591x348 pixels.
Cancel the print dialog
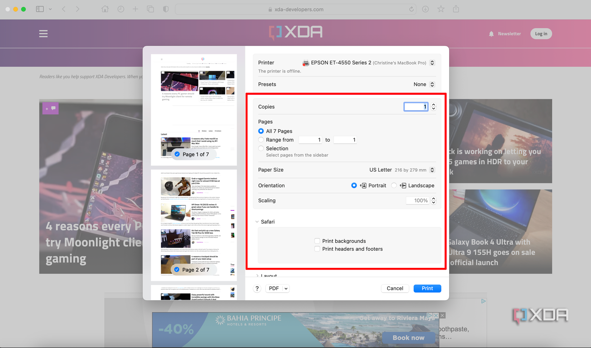(x=395, y=289)
